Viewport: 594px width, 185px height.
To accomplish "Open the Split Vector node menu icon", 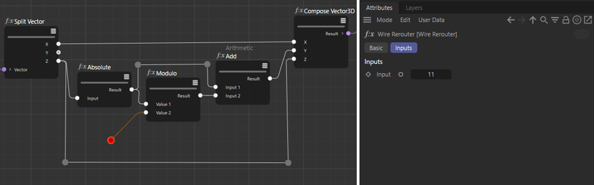I will click(53, 31).
